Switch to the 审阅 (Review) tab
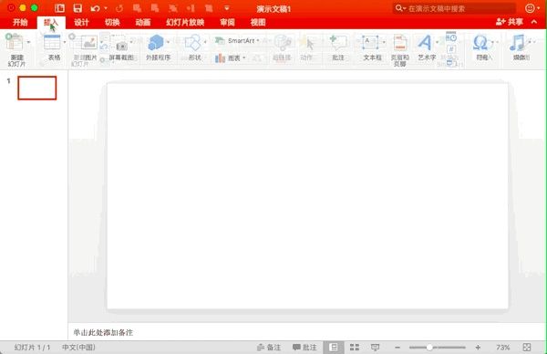This screenshot has height=354, width=547. click(227, 22)
